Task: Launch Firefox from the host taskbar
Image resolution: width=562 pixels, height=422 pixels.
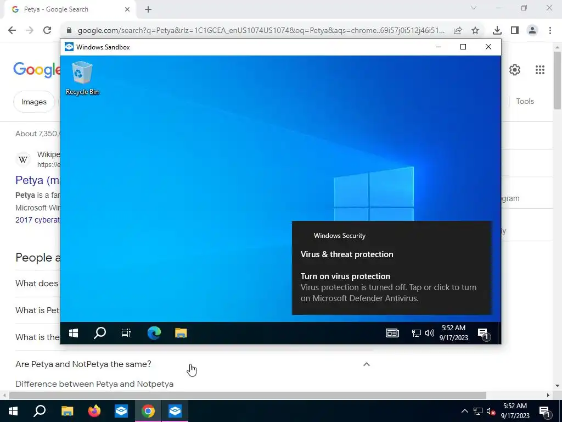Action: tap(94, 411)
